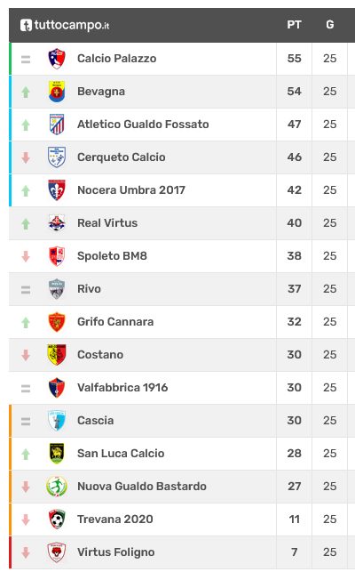Open the San Luca Calcio team page

pyautogui.click(x=121, y=454)
